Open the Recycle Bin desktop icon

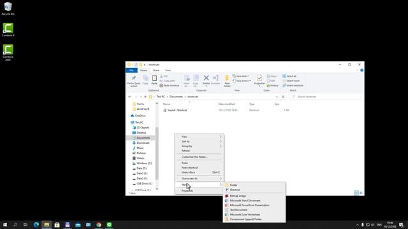click(8, 8)
